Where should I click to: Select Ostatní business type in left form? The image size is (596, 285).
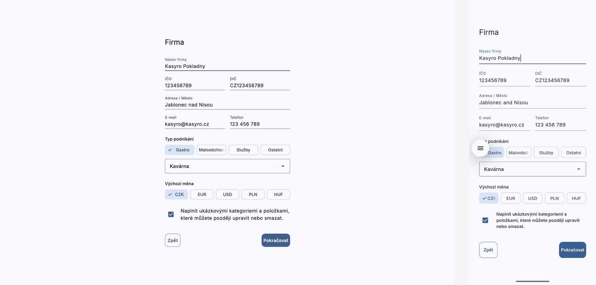275,150
